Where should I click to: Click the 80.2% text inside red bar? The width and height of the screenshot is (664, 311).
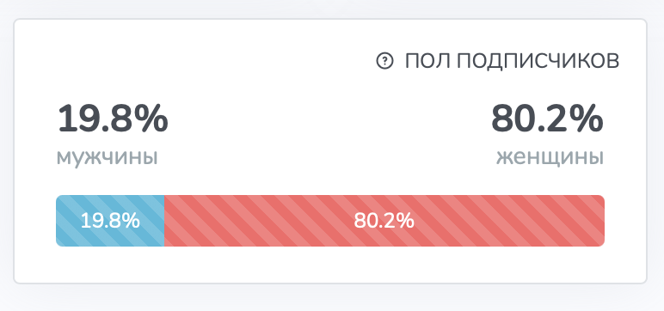(x=384, y=221)
